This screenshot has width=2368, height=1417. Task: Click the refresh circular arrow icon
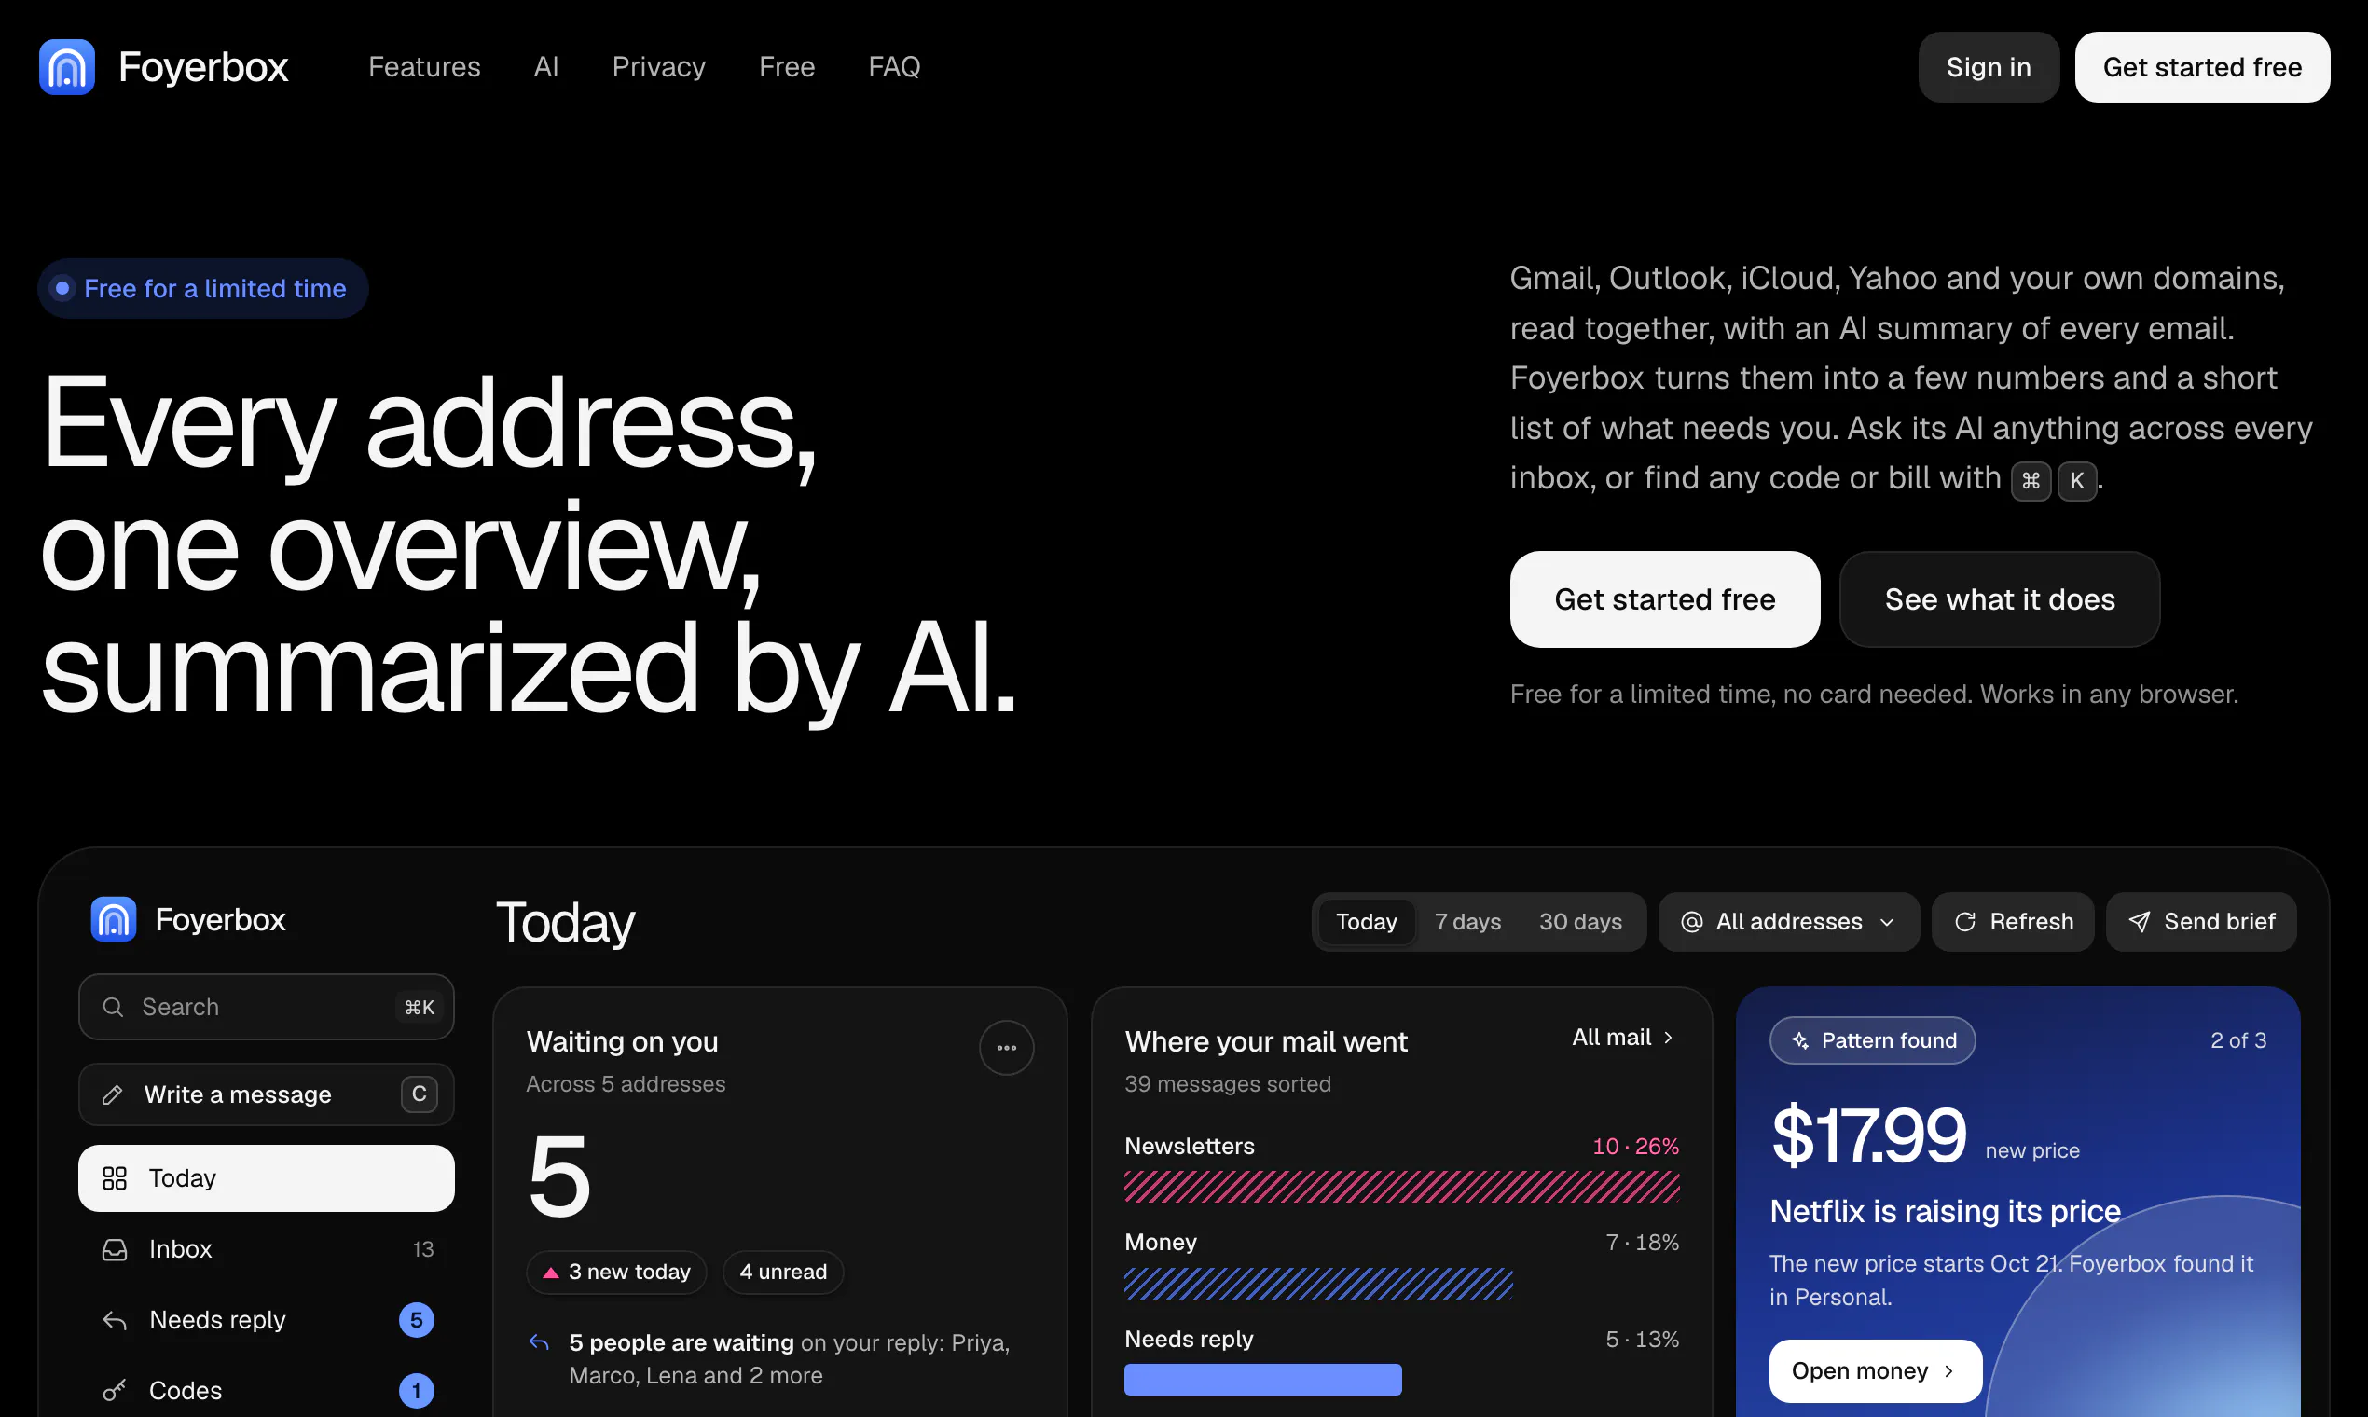coord(1965,921)
